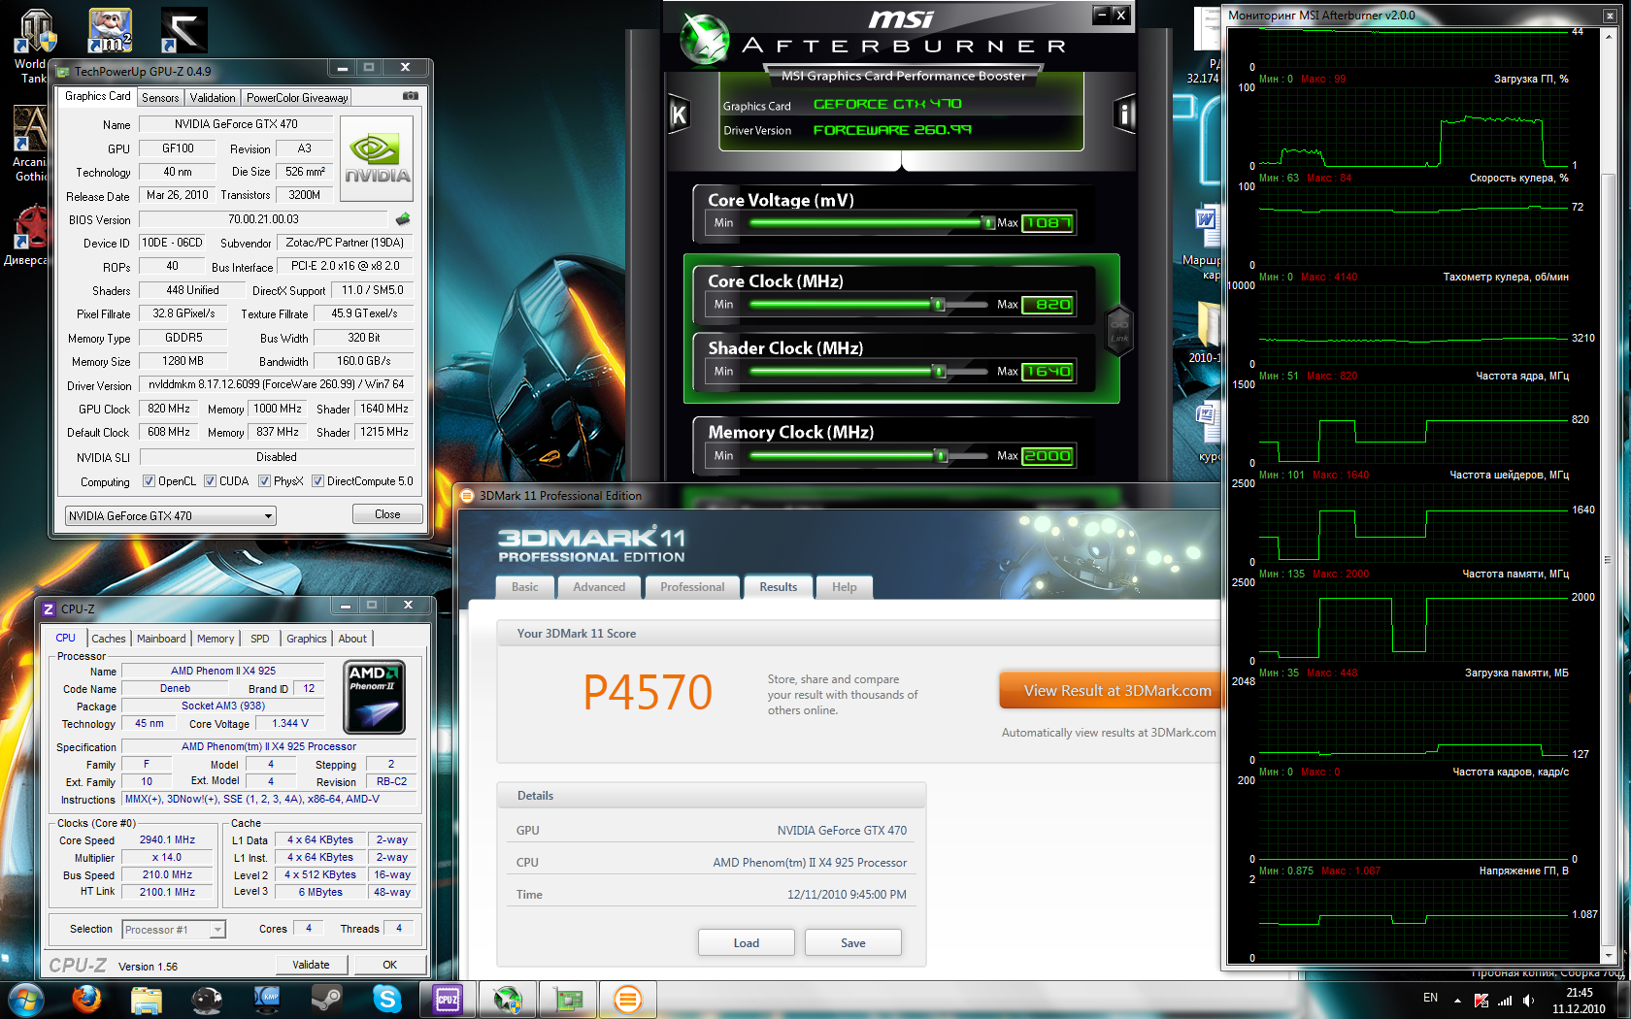Click the OK button in CPU-Z
Image resolution: width=1631 pixels, height=1019 pixels.
389,965
